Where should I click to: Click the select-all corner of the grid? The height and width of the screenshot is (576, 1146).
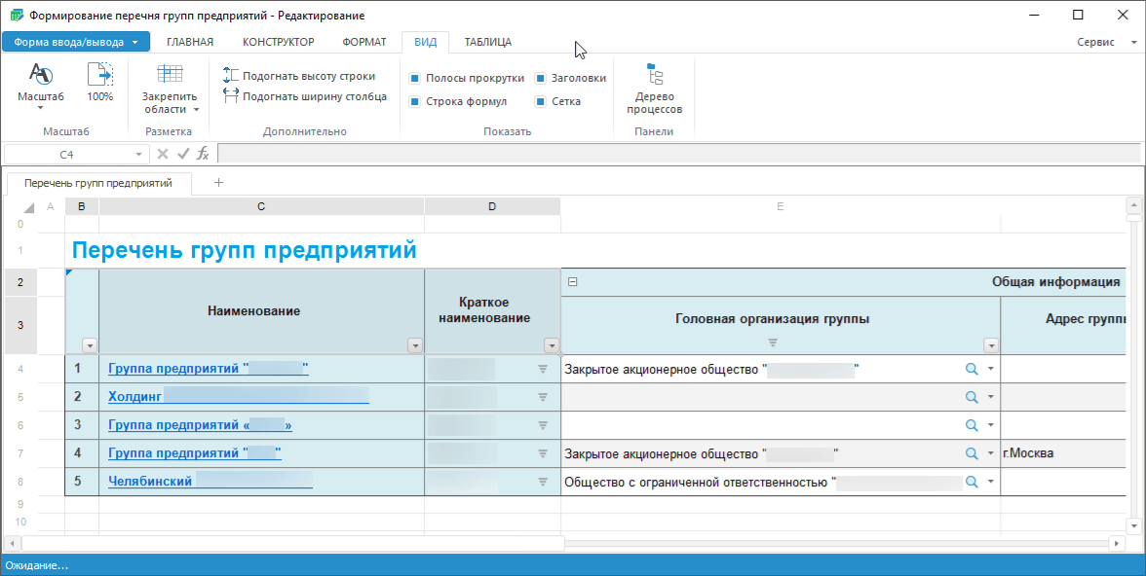pos(28,207)
